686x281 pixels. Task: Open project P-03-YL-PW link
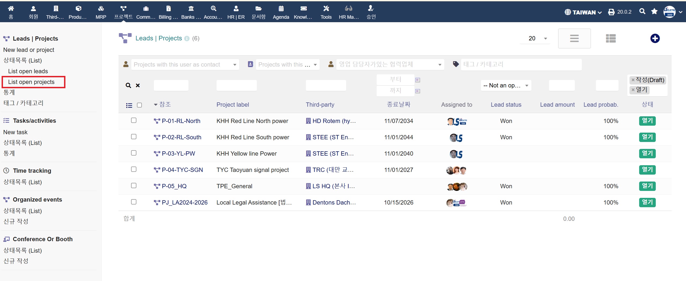(x=178, y=154)
